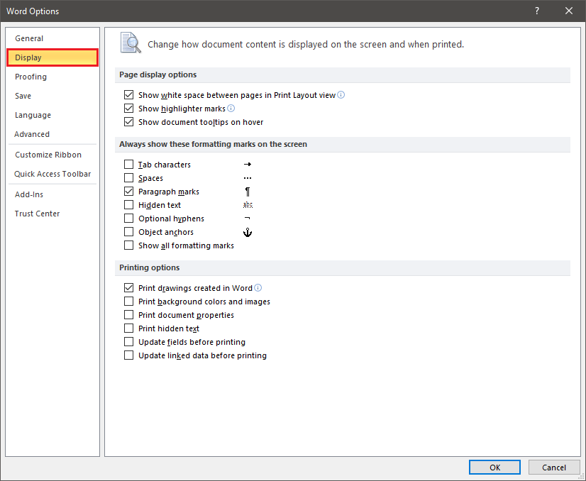Go to Customize Ribbon settings
The height and width of the screenshot is (481, 586).
click(x=48, y=155)
